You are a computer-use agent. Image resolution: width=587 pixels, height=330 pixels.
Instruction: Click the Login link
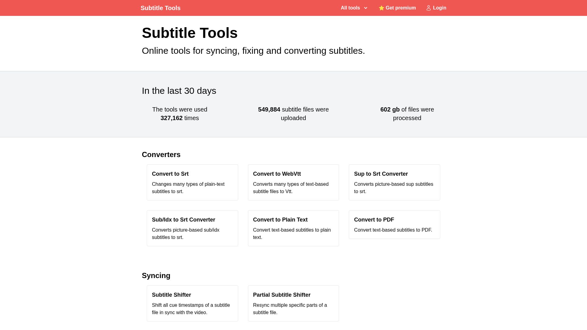coord(439,8)
